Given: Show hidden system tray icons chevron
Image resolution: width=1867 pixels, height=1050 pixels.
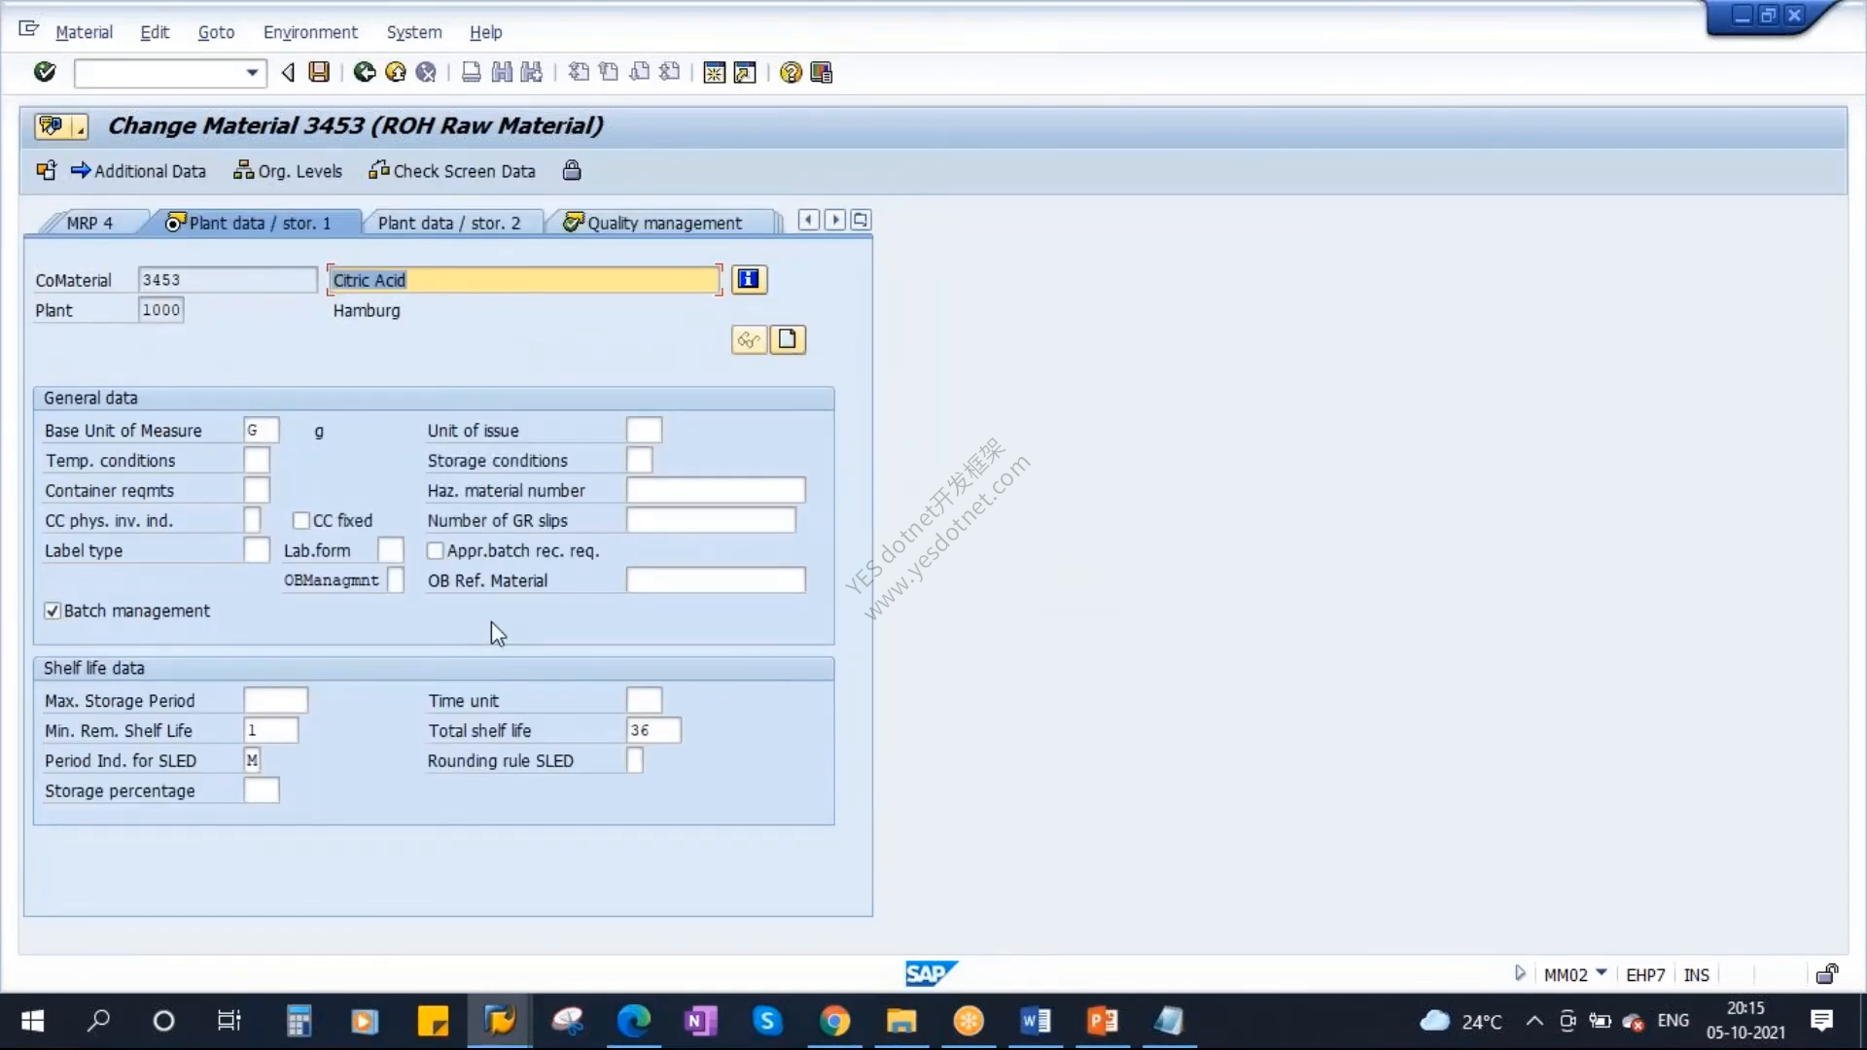Looking at the screenshot, I should pos(1534,1021).
